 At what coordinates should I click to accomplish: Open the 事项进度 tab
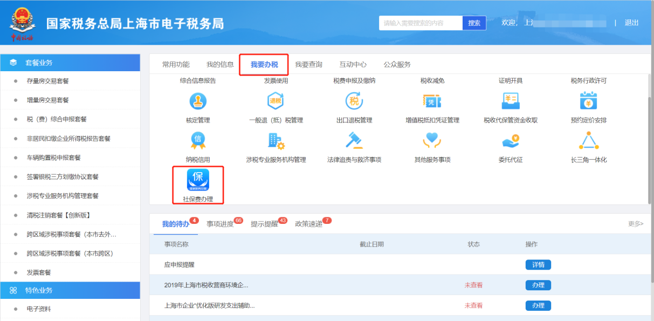[x=220, y=224]
